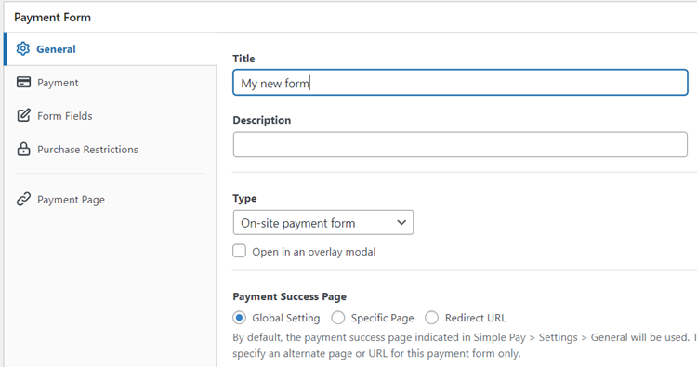Click the Purchase Restrictions lock icon
This screenshot has height=367, width=697.
[x=23, y=149]
